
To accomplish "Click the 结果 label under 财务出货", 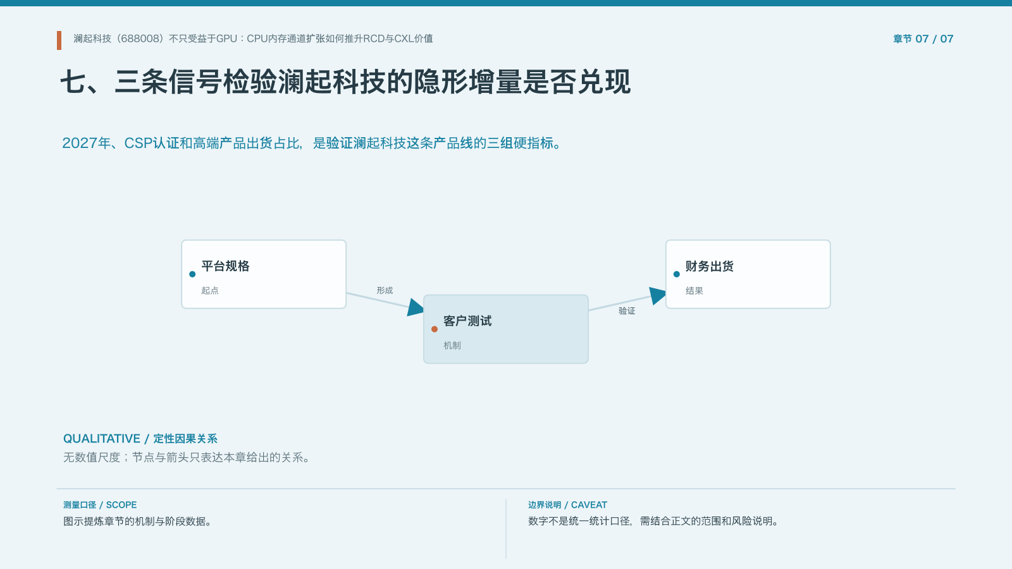I will [x=694, y=291].
